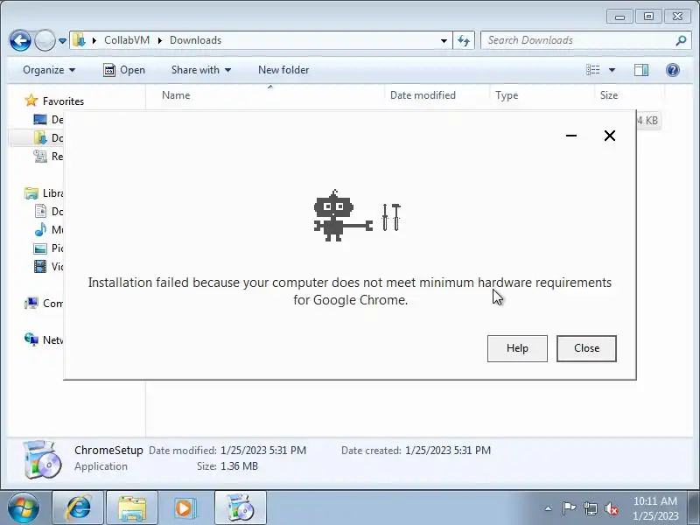
Task: Show hidden tray icons arrow
Action: pyautogui.click(x=548, y=508)
